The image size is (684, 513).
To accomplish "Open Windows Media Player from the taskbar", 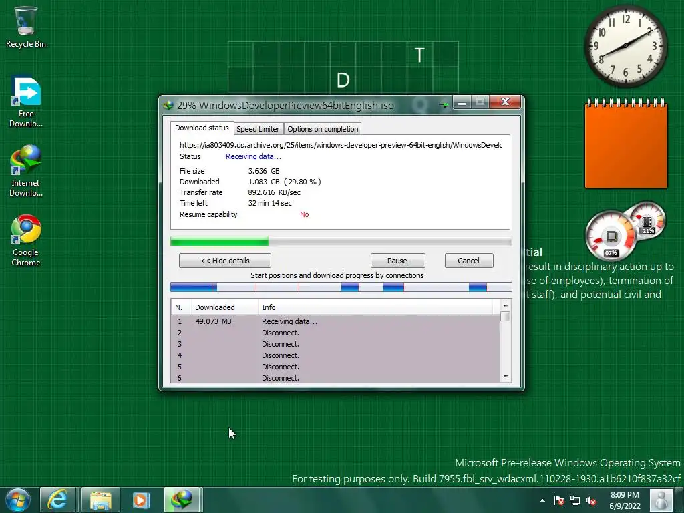I will point(141,500).
